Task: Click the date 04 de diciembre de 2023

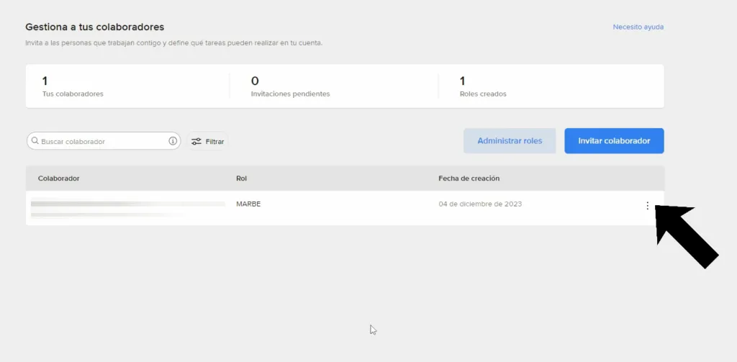Action: coord(480,204)
